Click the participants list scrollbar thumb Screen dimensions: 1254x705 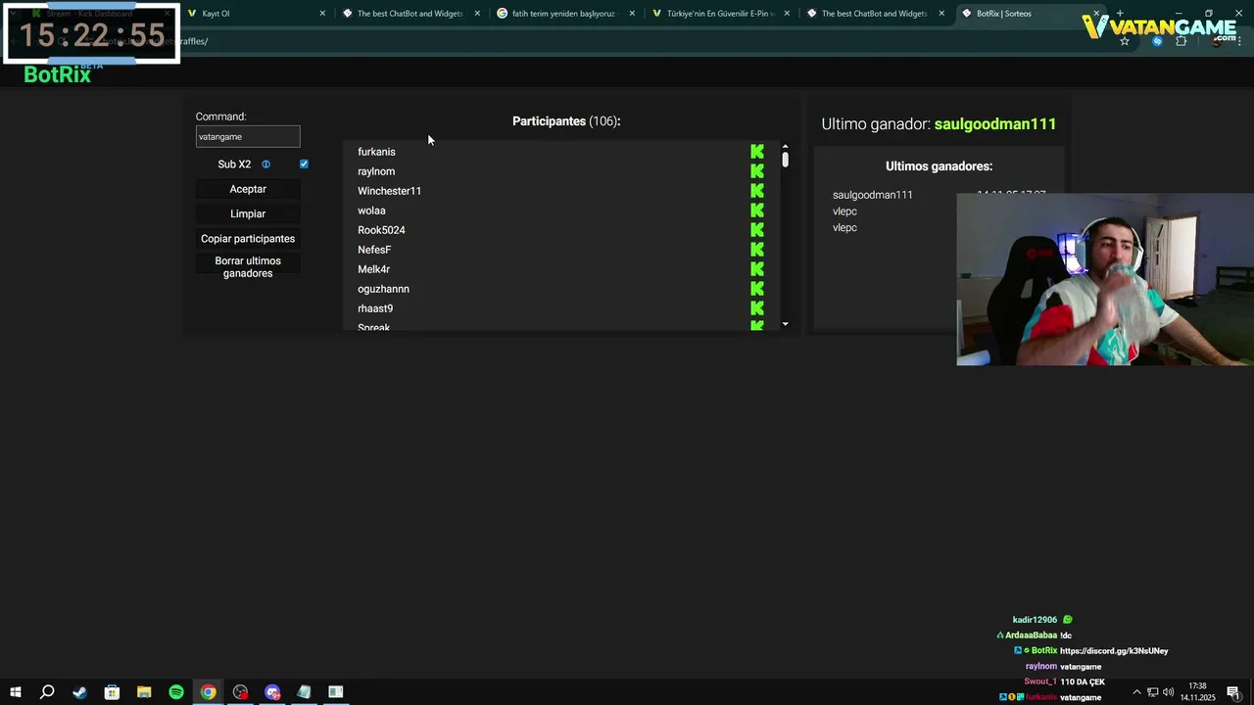[785, 160]
